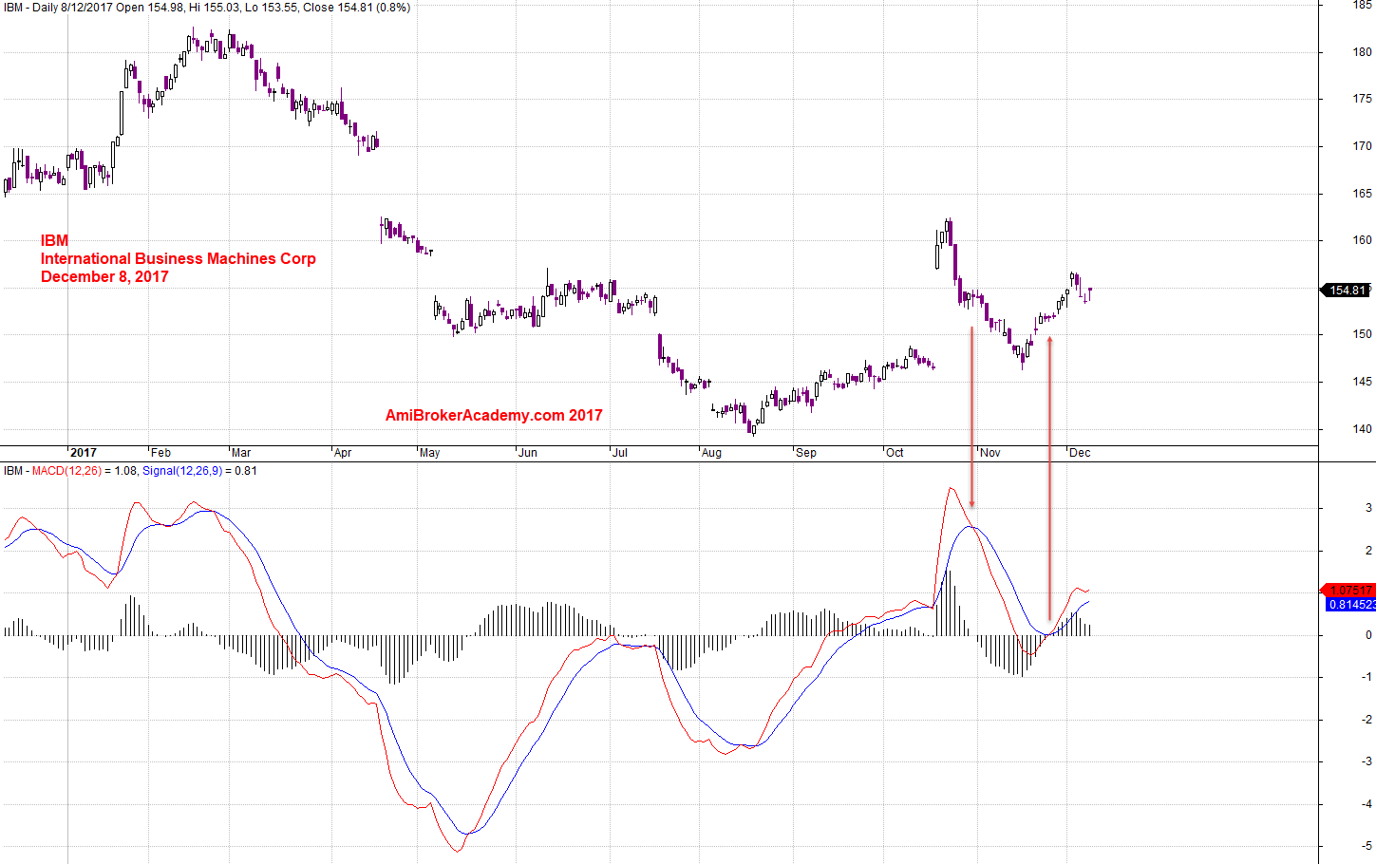Click the 165 price axis label
Image resolution: width=1376 pixels, height=864 pixels.
point(1362,194)
